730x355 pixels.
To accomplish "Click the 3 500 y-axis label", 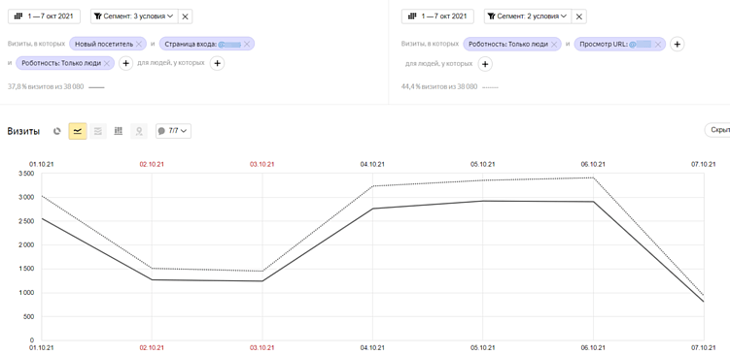I will pos(26,174).
